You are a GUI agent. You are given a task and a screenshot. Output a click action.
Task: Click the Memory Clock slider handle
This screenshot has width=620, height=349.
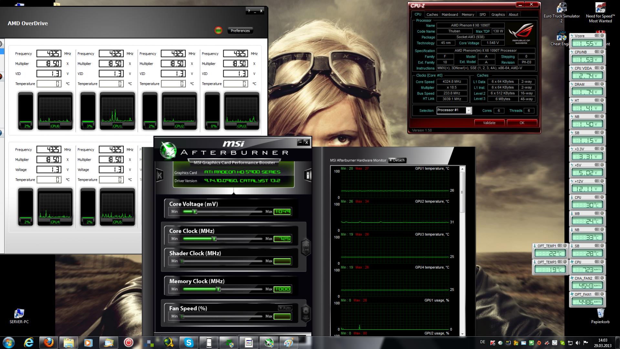[x=218, y=289]
